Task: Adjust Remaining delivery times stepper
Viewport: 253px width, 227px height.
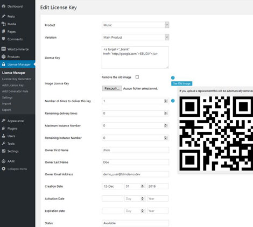Action: coord(166,113)
